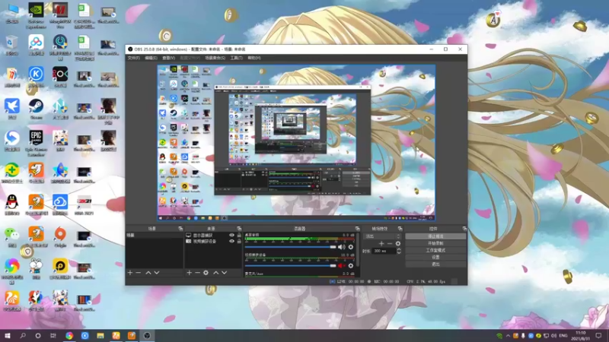Select the WeChat desktop icon

click(12, 237)
